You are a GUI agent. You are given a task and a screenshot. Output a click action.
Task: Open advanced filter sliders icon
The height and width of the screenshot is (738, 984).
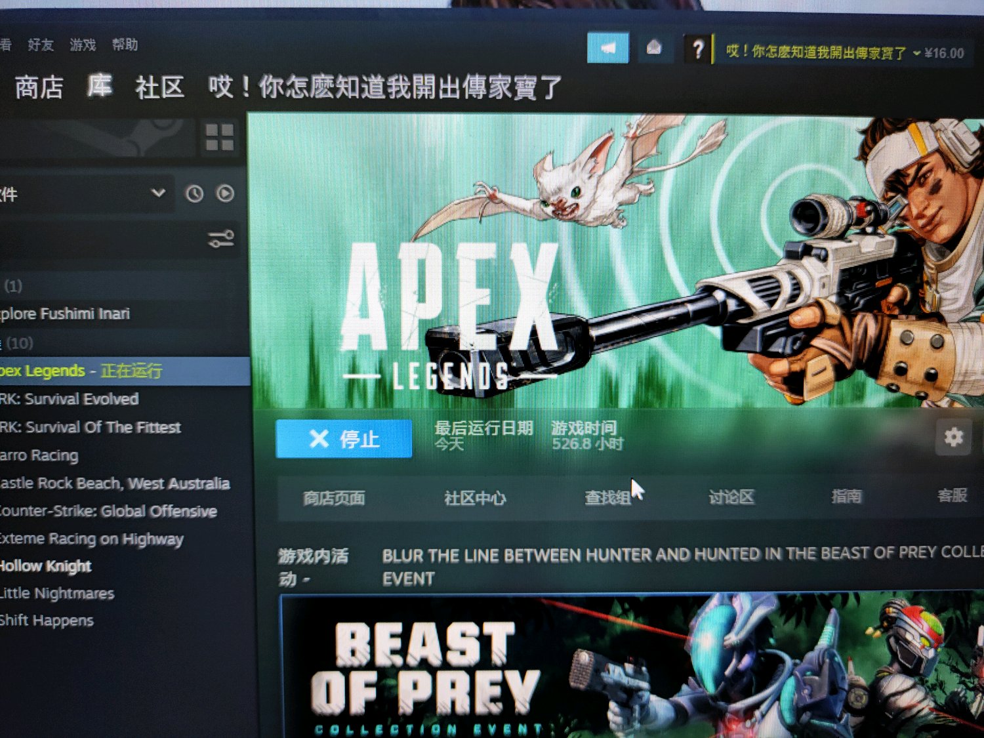tap(221, 239)
